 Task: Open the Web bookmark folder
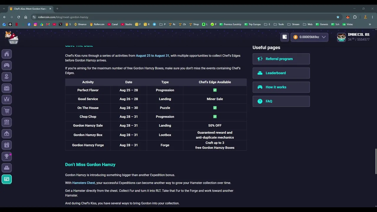tap(307, 24)
